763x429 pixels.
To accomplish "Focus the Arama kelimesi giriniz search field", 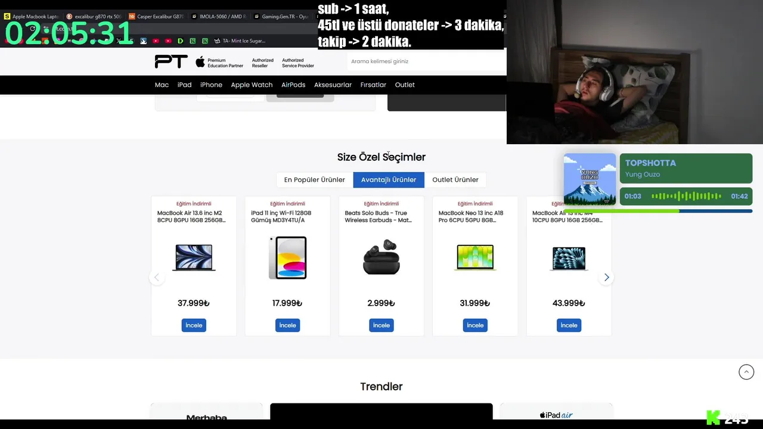I will click(x=426, y=61).
